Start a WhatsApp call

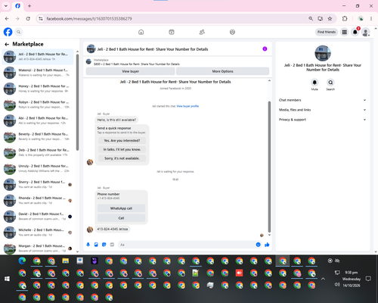pos(121,208)
